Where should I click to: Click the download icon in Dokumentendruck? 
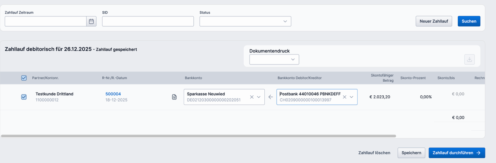[469, 60]
